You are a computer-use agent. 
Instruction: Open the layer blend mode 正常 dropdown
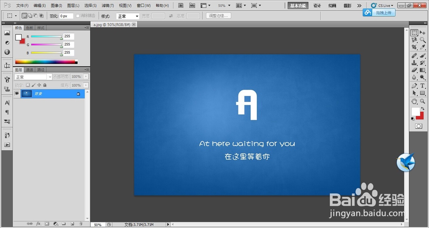33,77
